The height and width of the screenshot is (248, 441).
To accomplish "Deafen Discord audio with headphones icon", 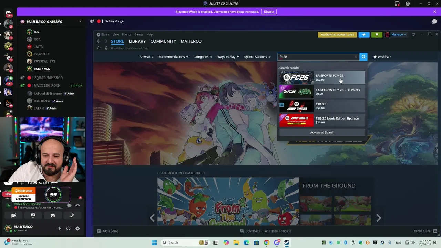I will tap(69, 228).
